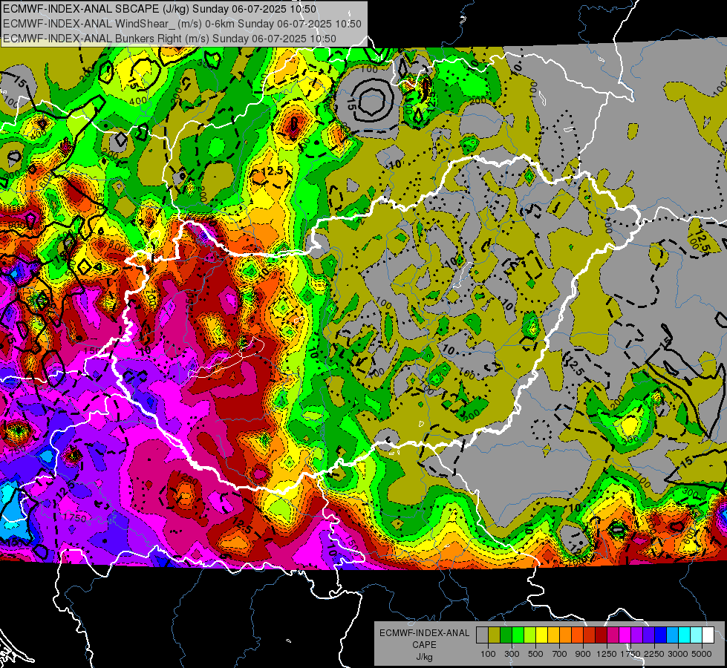Choose the orange swatch right of 700 tick
Image resolution: width=727 pixels, height=668 pixels.
click(x=566, y=635)
